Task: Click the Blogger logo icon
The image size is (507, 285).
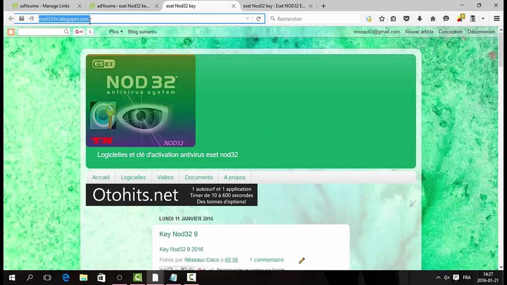Action: [11, 31]
